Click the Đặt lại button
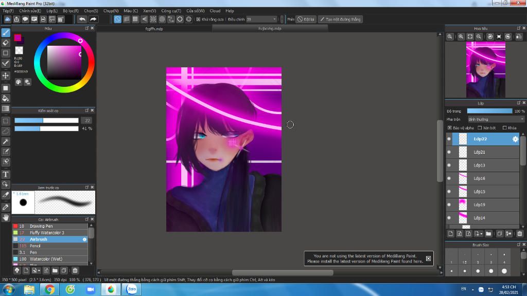 (x=306, y=20)
